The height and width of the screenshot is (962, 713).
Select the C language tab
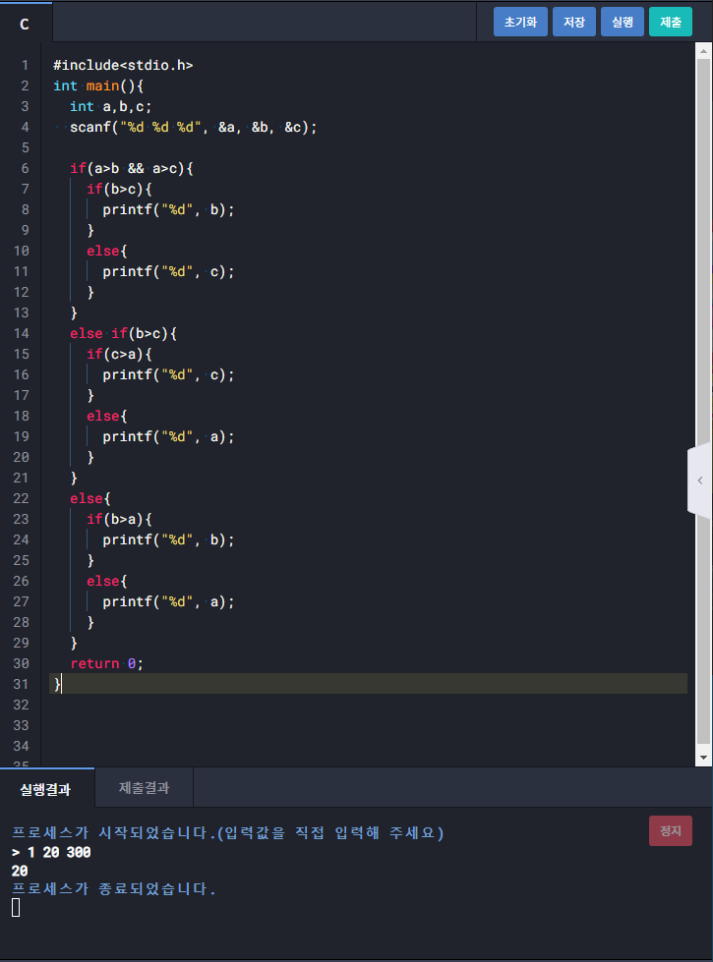point(26,24)
